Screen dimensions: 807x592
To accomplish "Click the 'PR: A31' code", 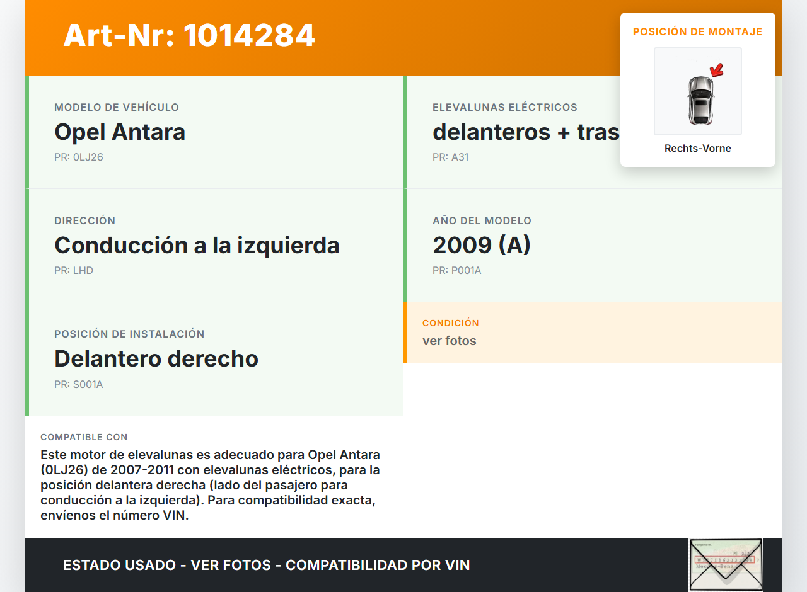I will click(x=450, y=157).
